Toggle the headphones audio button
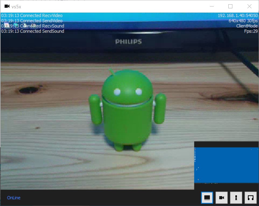The image size is (259, 206). (251, 197)
